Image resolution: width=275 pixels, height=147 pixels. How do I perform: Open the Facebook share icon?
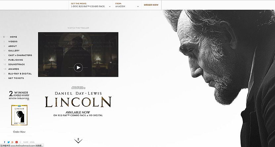5,142
